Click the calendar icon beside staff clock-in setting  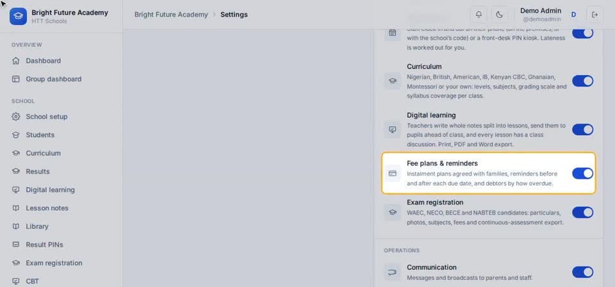click(392, 33)
